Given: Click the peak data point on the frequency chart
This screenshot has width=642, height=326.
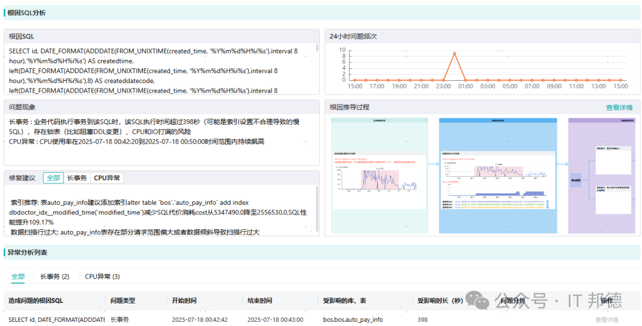Looking at the screenshot, I should (x=454, y=53).
